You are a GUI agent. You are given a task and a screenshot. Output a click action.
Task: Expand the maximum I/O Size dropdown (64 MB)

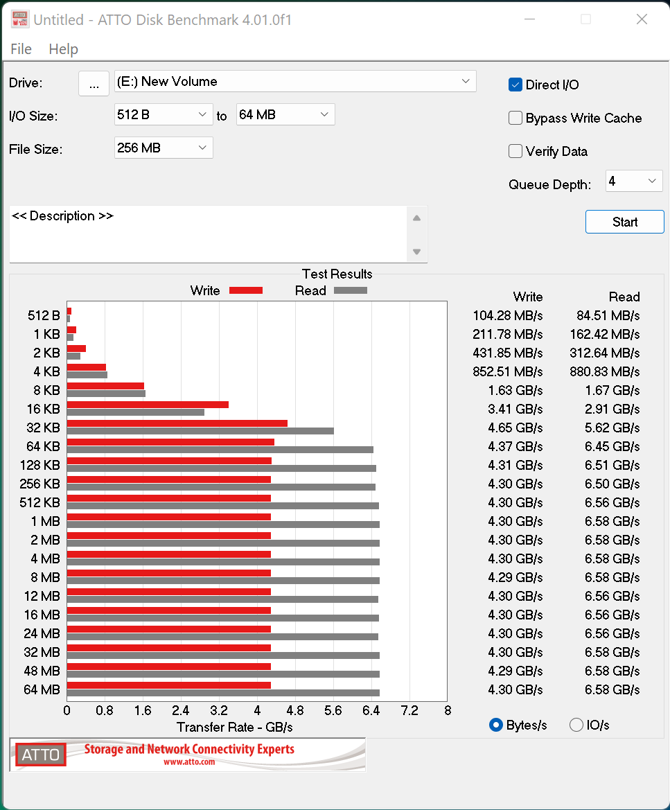click(x=285, y=114)
